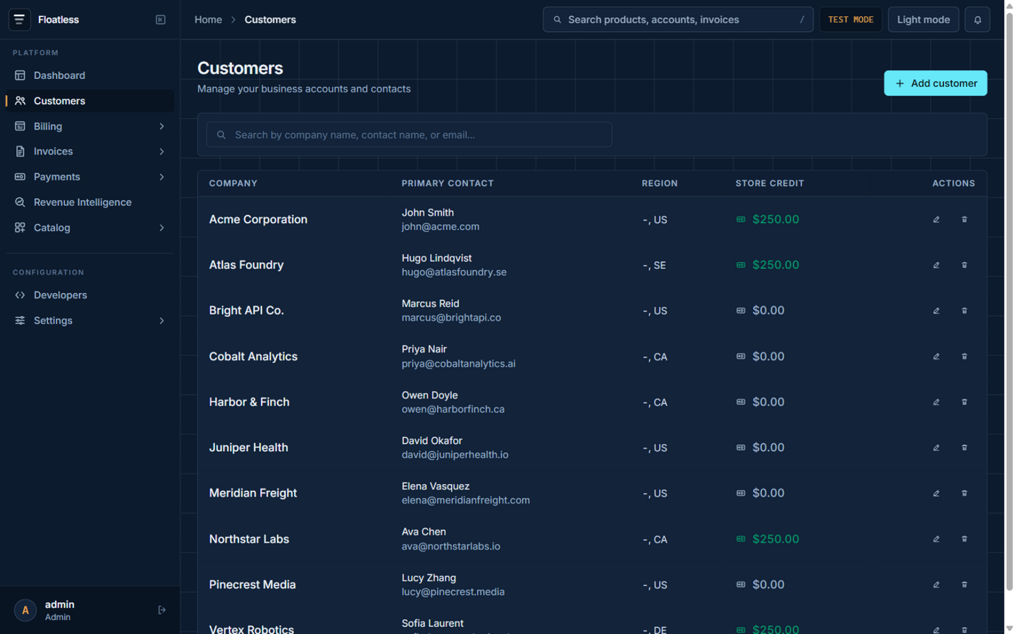Edit Bright API Co. record
The width and height of the screenshot is (1015, 634).
936,311
